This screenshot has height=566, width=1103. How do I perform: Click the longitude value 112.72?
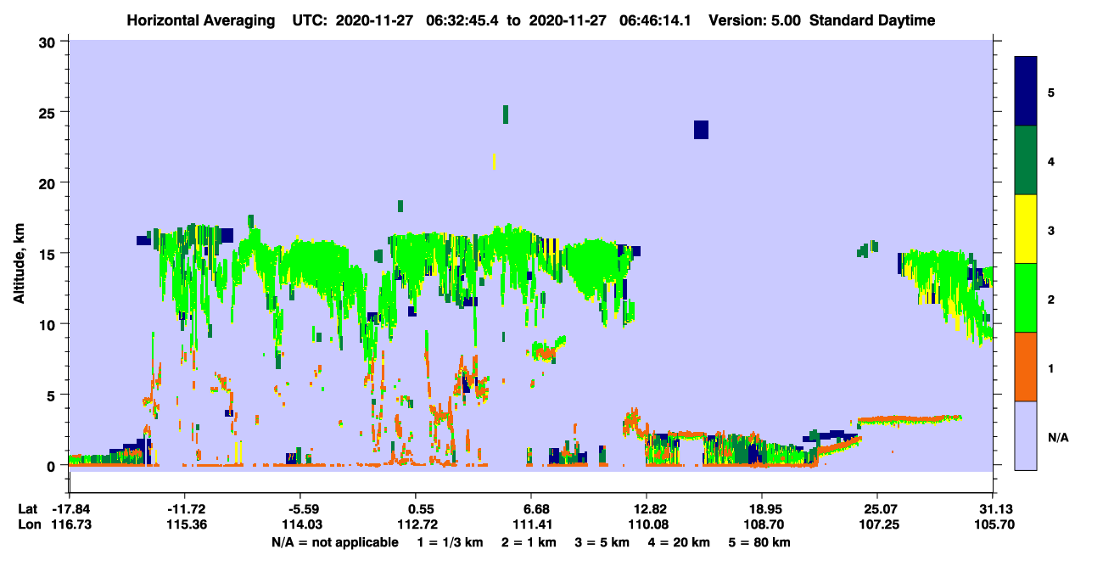coord(416,525)
